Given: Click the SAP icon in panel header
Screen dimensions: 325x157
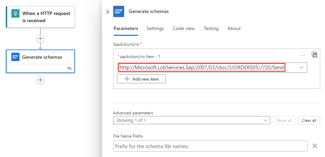Looking at the screenshot, I should point(119,12).
